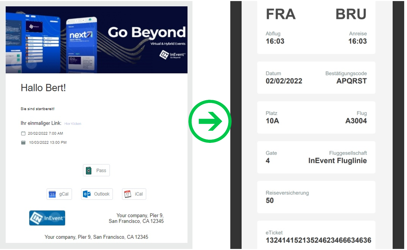Click the start date calendar icon
407x250 pixels.
23,133
